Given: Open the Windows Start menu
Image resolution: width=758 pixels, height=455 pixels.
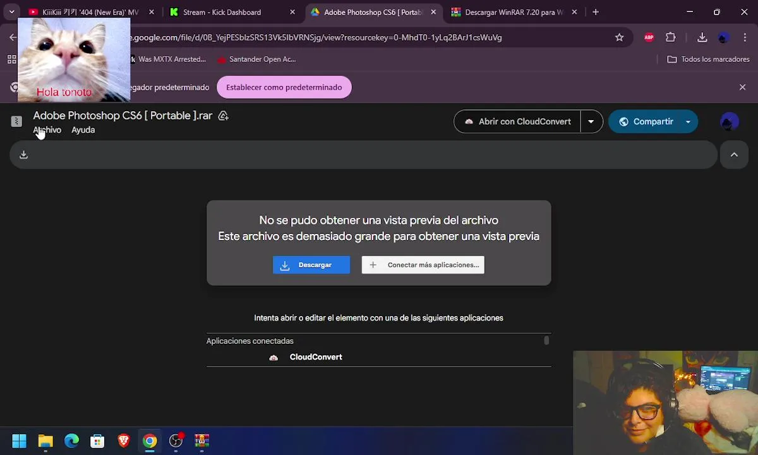Looking at the screenshot, I should [x=19, y=440].
